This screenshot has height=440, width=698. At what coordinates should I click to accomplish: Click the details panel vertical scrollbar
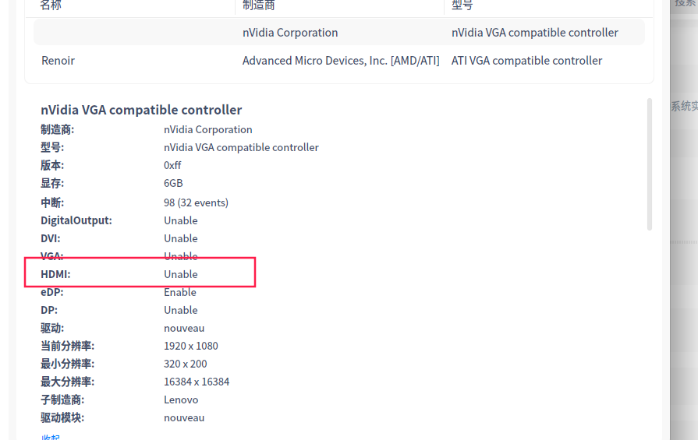(x=649, y=164)
